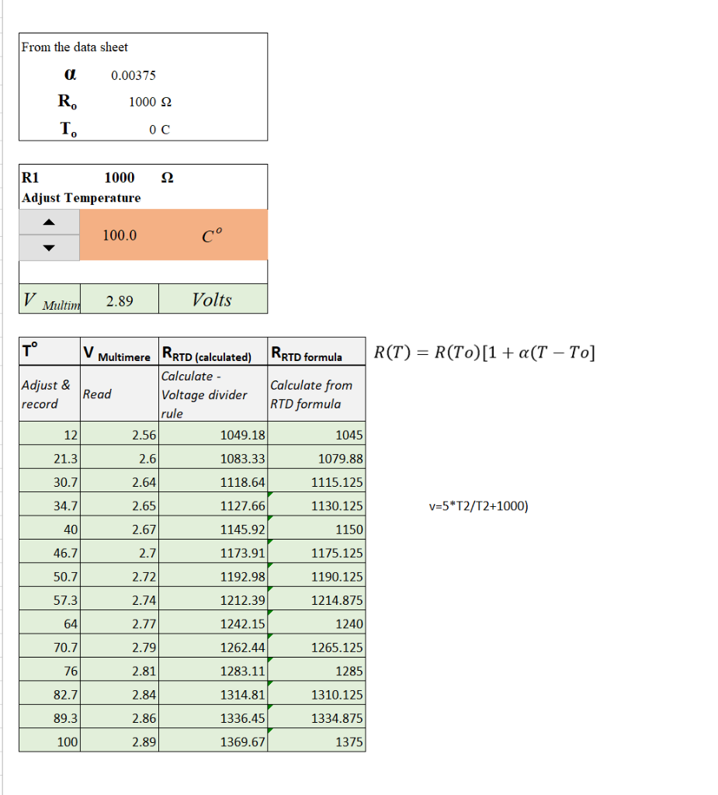Screen dimensions: 718x795
Task: Click the decrement arrow to lower temperature
Action: coord(49,248)
